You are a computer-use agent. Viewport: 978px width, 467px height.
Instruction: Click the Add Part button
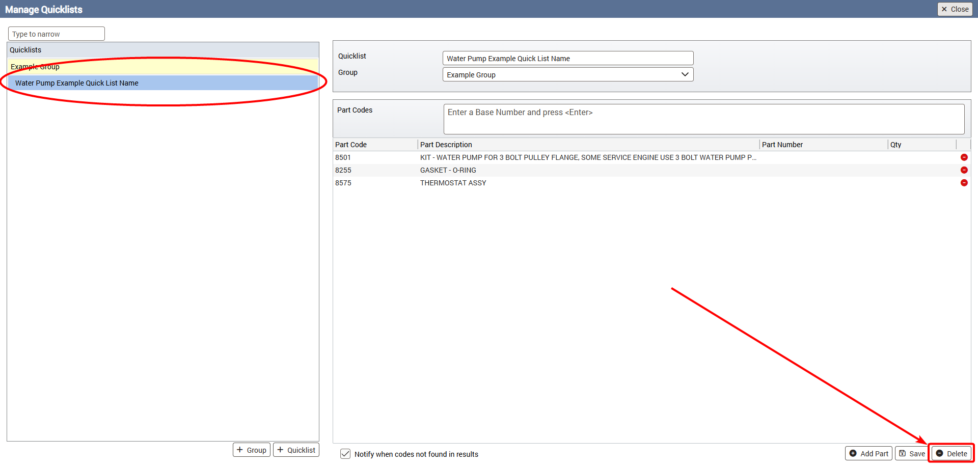point(868,453)
